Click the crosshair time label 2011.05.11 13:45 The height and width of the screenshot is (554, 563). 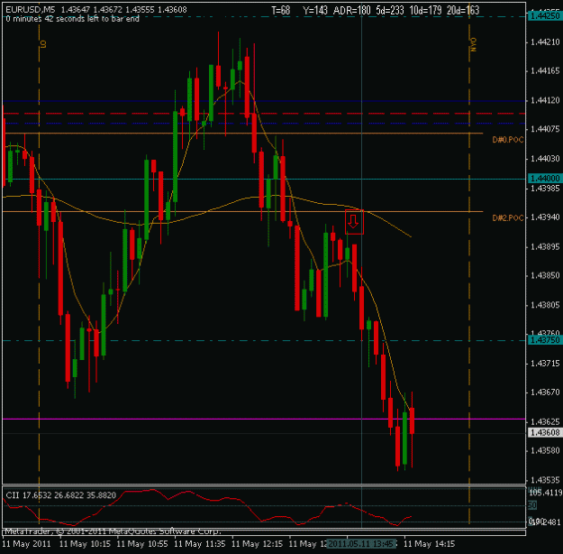click(x=361, y=543)
